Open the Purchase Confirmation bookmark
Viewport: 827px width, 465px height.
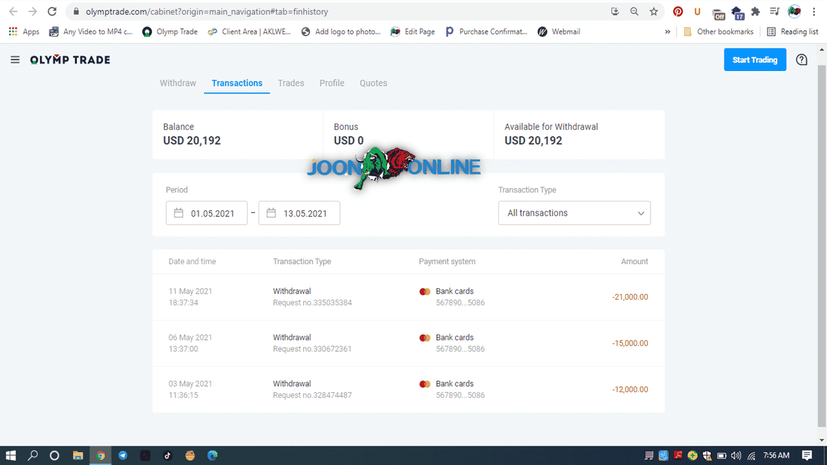[x=487, y=32]
